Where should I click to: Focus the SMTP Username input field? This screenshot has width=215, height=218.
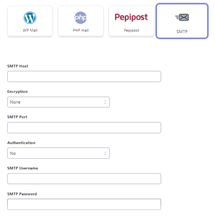click(x=84, y=179)
